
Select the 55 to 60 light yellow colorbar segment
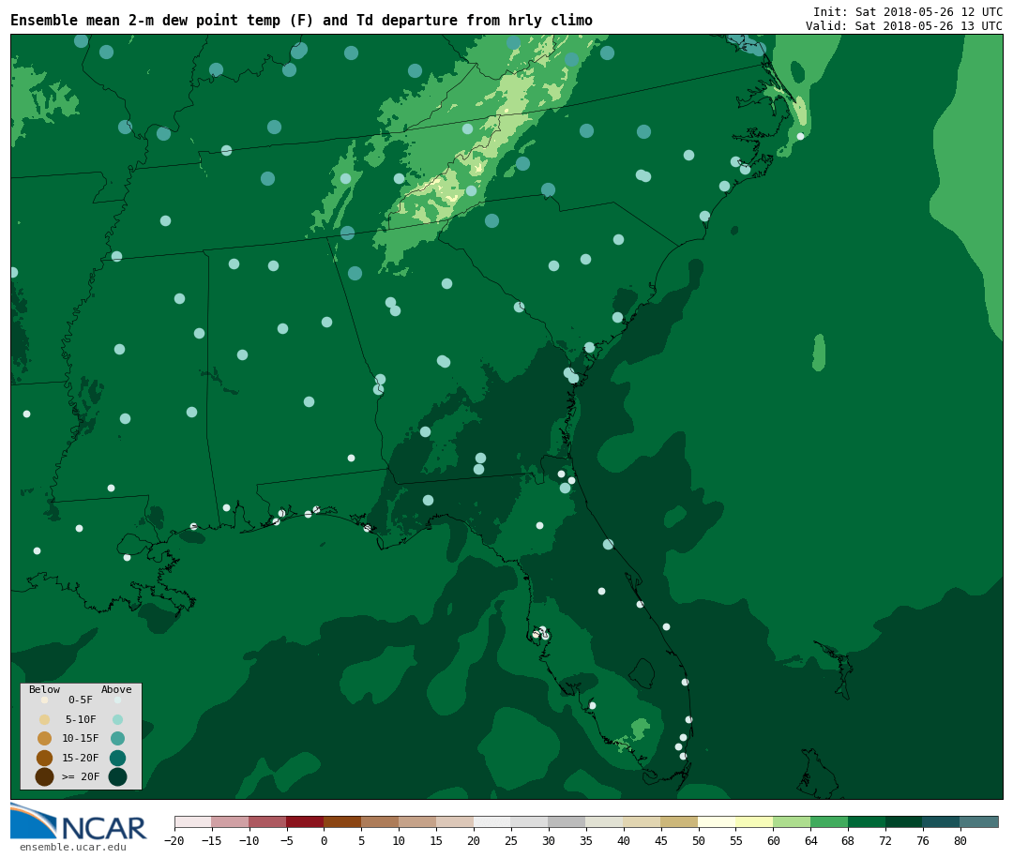click(x=755, y=821)
